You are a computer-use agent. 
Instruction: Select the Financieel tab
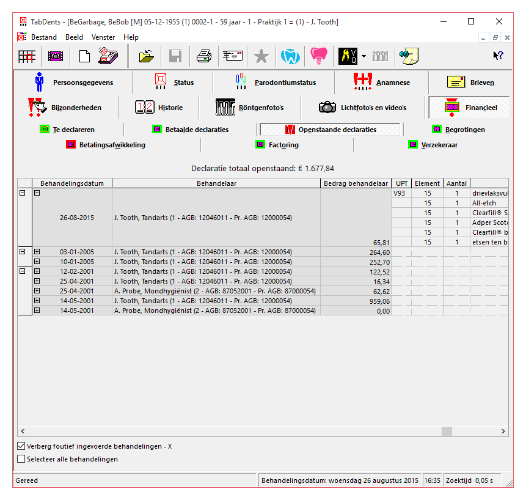coord(469,108)
